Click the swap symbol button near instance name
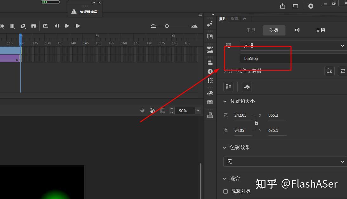347x199 pixels. (342, 71)
